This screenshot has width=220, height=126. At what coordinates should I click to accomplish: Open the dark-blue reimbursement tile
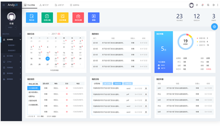tap(94, 17)
